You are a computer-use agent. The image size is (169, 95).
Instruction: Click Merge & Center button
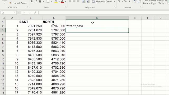pos(102,2)
